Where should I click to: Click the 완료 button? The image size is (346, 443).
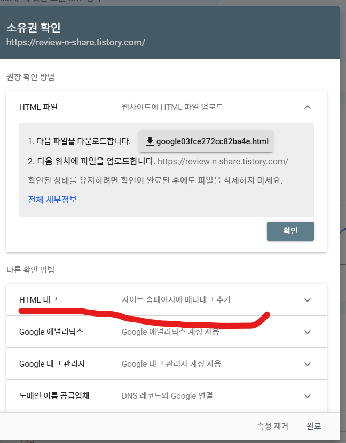click(314, 426)
